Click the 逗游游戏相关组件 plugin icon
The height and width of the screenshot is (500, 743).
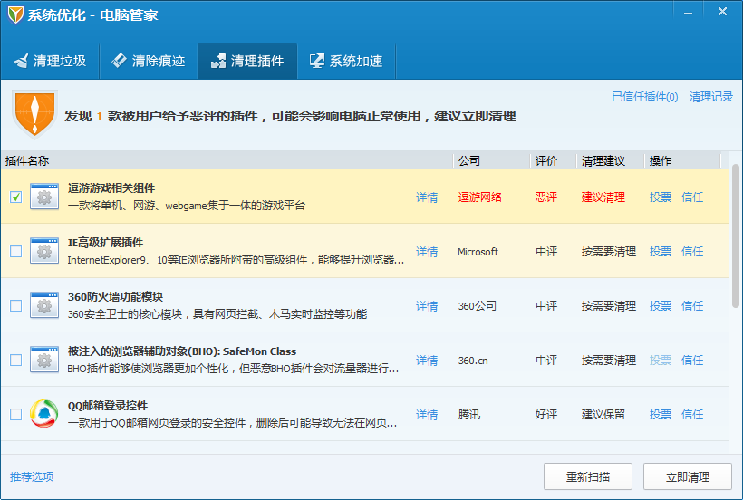tap(44, 197)
